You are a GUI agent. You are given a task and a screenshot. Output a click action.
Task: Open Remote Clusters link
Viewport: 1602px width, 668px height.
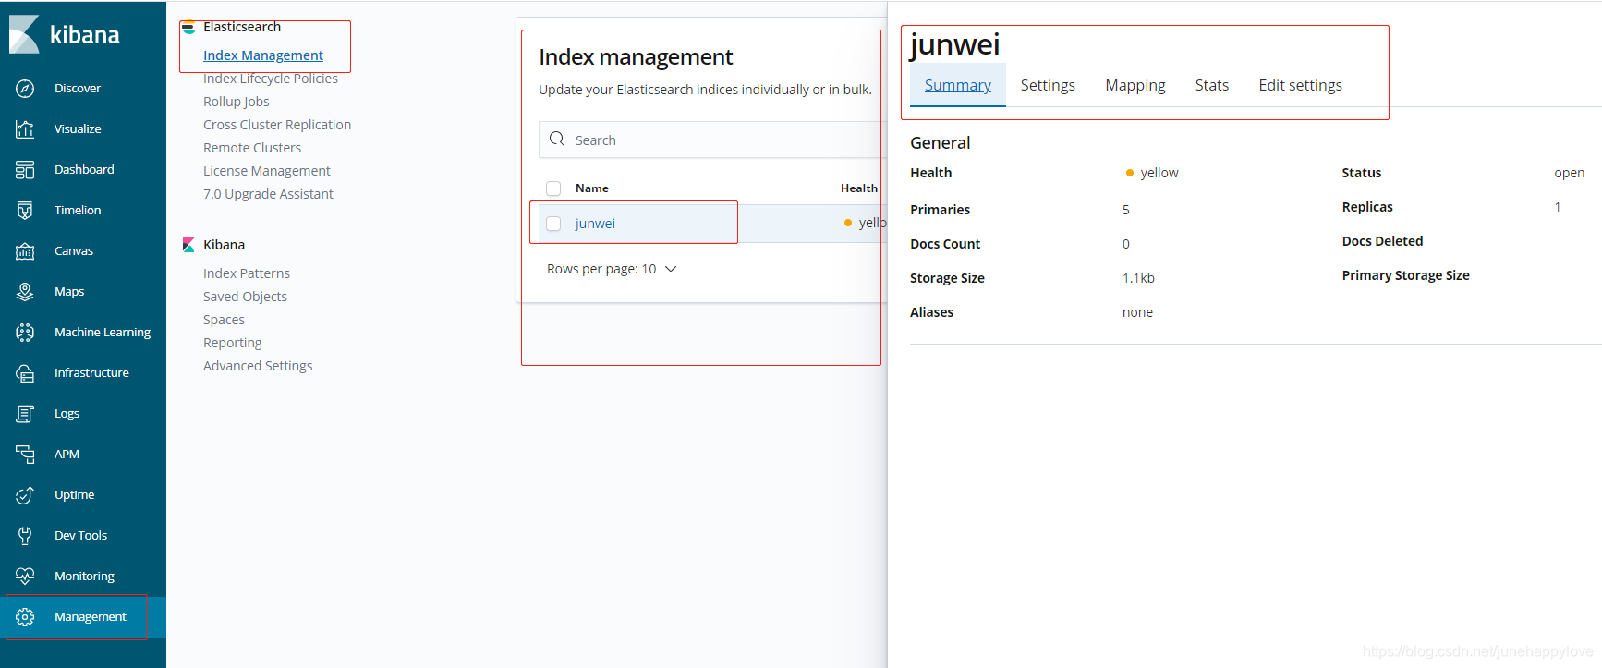252,148
